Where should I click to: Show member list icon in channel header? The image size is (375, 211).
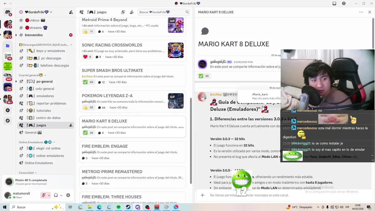pyautogui.click(x=132, y=12)
